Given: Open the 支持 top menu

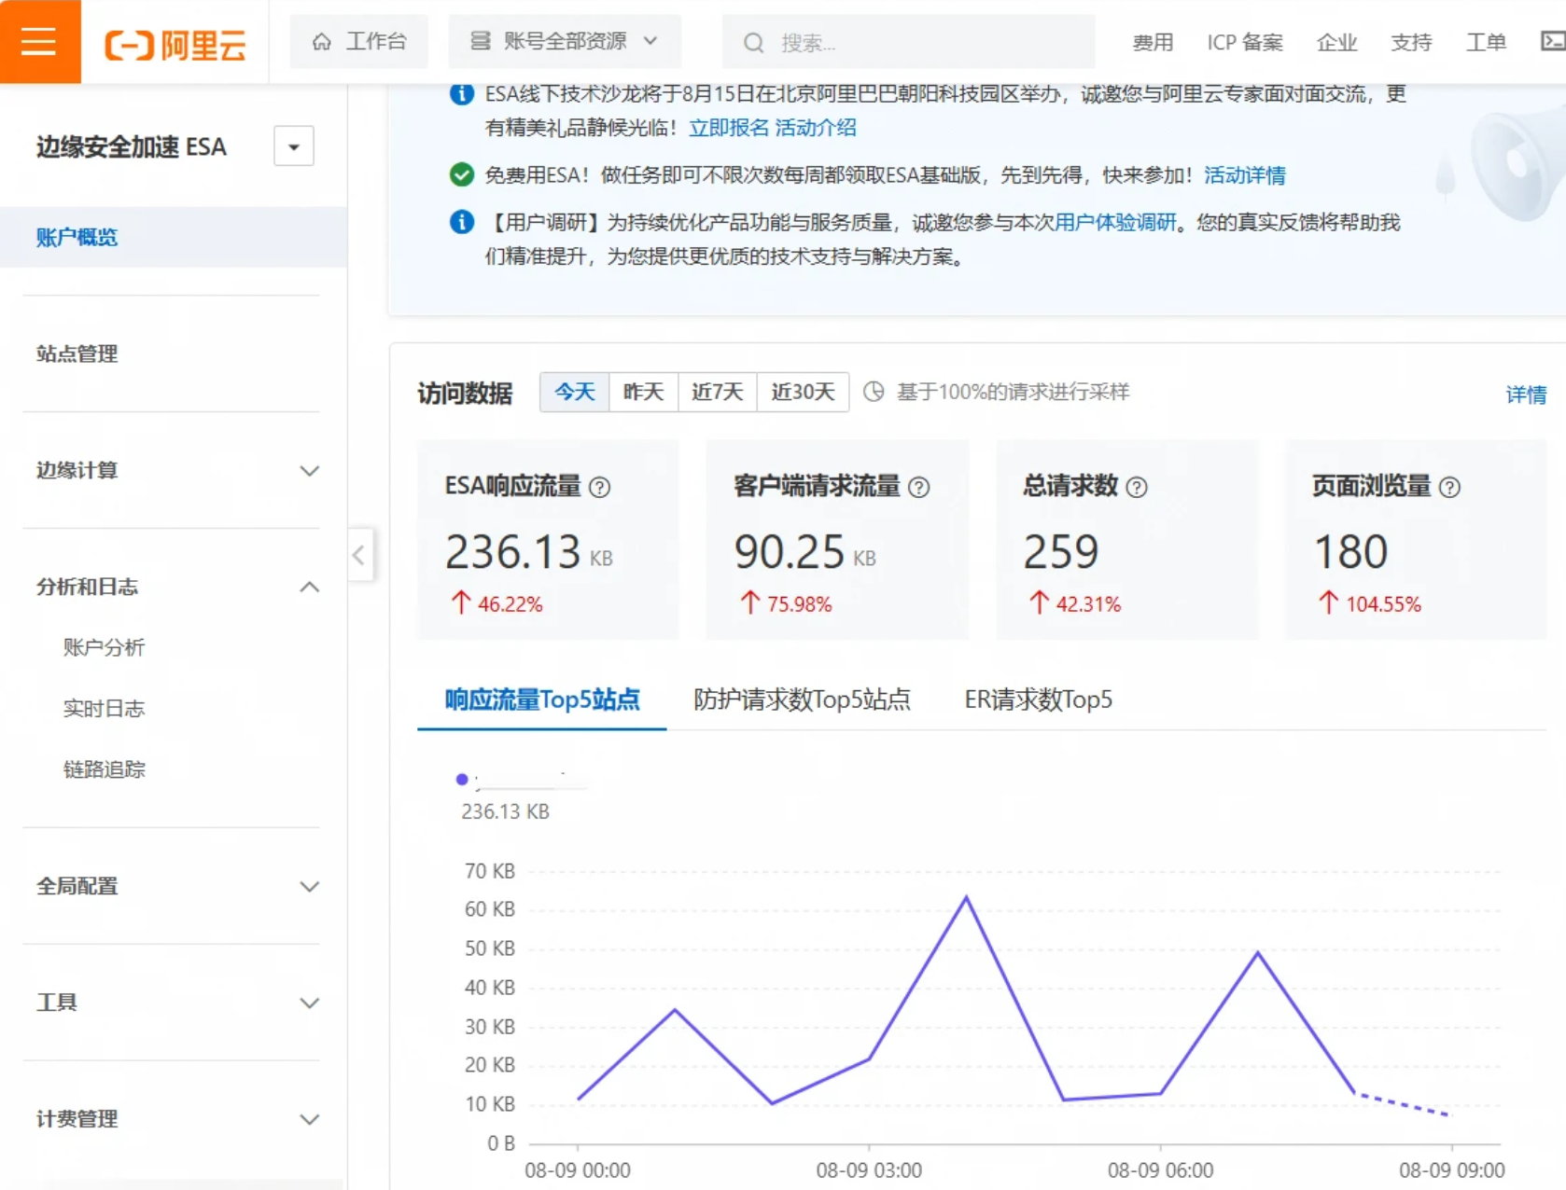Looking at the screenshot, I should point(1411,42).
